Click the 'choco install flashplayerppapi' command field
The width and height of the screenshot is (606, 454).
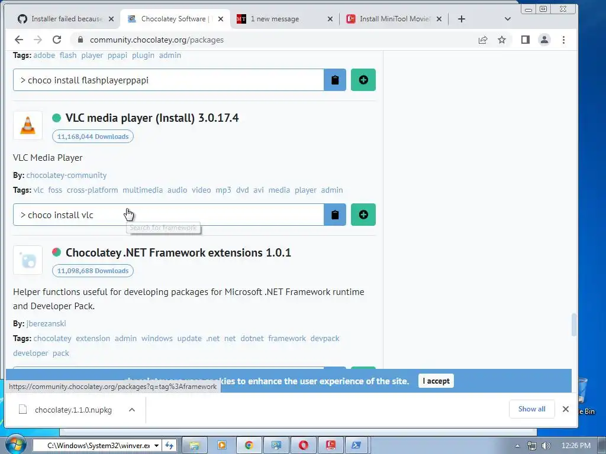click(169, 80)
